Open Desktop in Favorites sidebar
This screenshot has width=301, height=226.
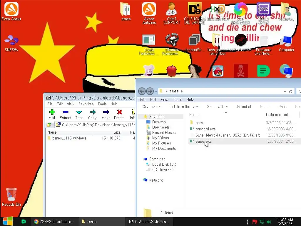click(x=159, y=122)
